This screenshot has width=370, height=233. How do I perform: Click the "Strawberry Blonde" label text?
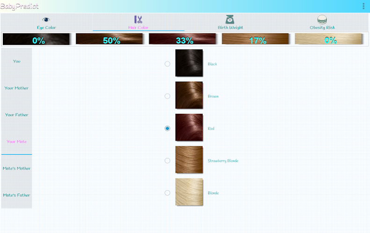(x=223, y=161)
